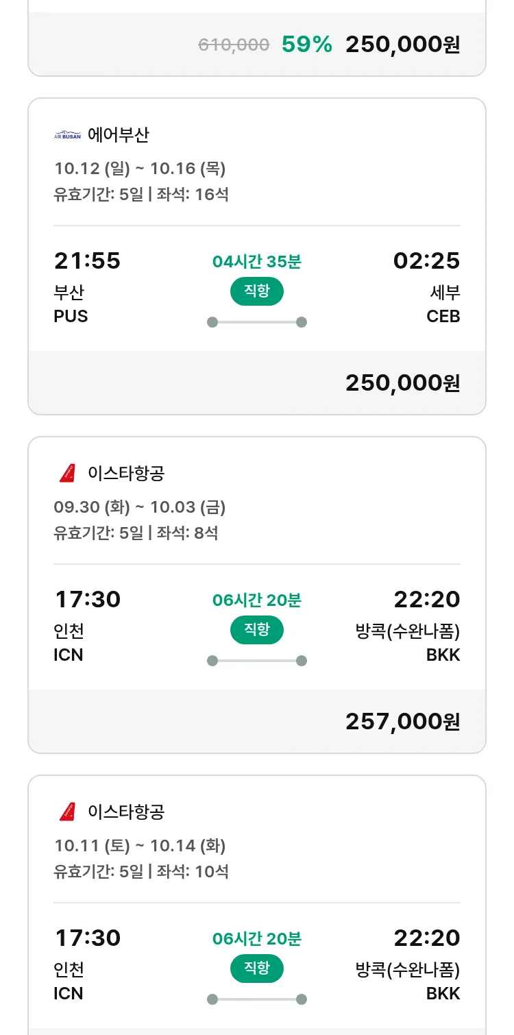Click the 59% discount label
The image size is (514, 1035).
pyautogui.click(x=306, y=45)
